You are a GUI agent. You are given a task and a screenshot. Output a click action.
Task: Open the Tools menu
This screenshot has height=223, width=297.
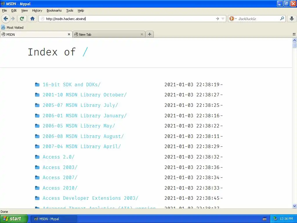click(70, 10)
